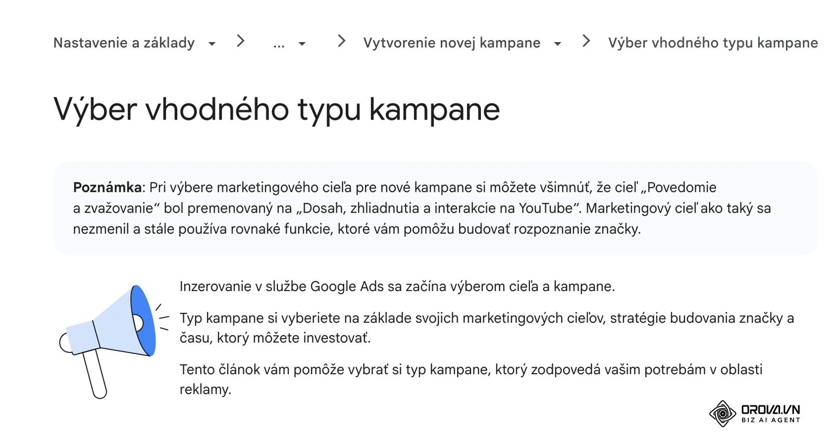Click the paragraph starting 'Tento článok vám pomôže'
Screen dimensions: 832x448
471,379
